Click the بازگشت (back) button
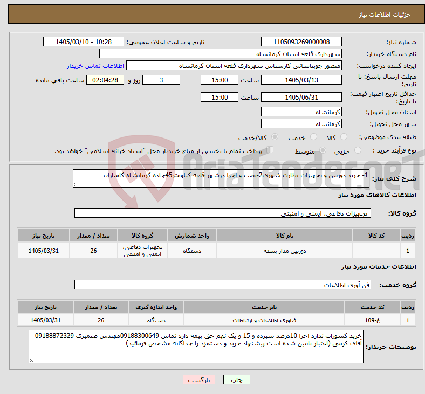Viewport: 425px width, 394px height. [x=199, y=379]
